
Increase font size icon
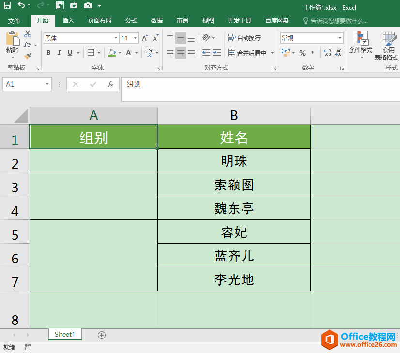pyautogui.click(x=145, y=38)
